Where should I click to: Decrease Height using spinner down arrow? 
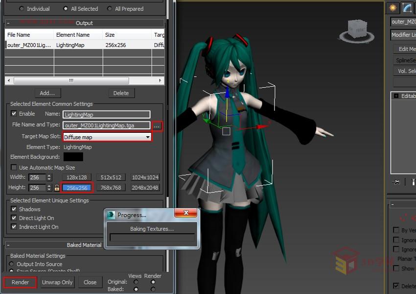[49, 189]
